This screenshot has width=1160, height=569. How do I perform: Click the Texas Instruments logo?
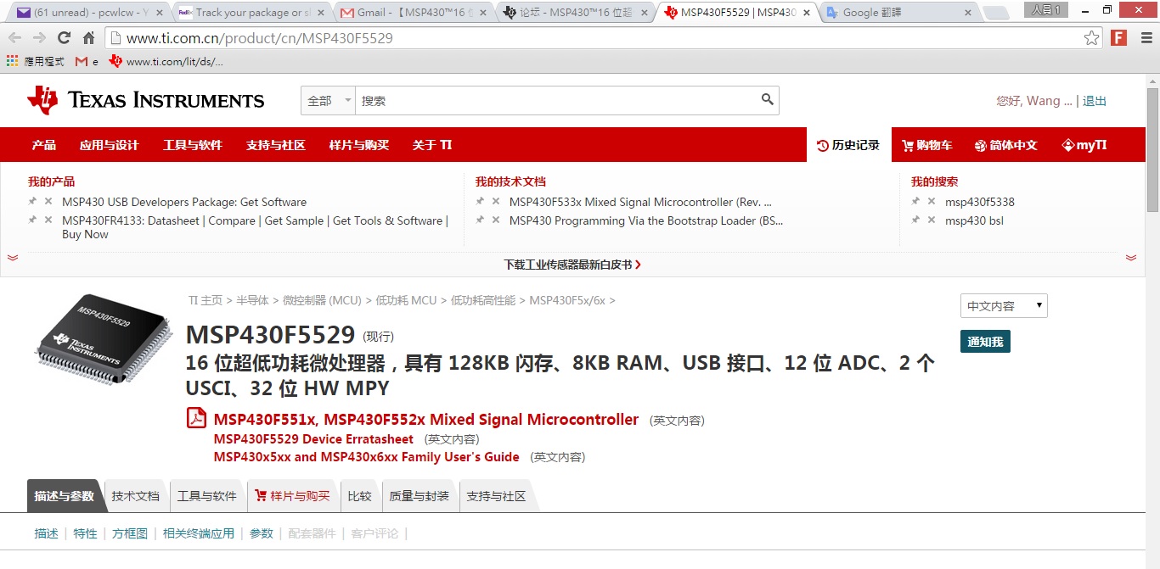pyautogui.click(x=145, y=100)
